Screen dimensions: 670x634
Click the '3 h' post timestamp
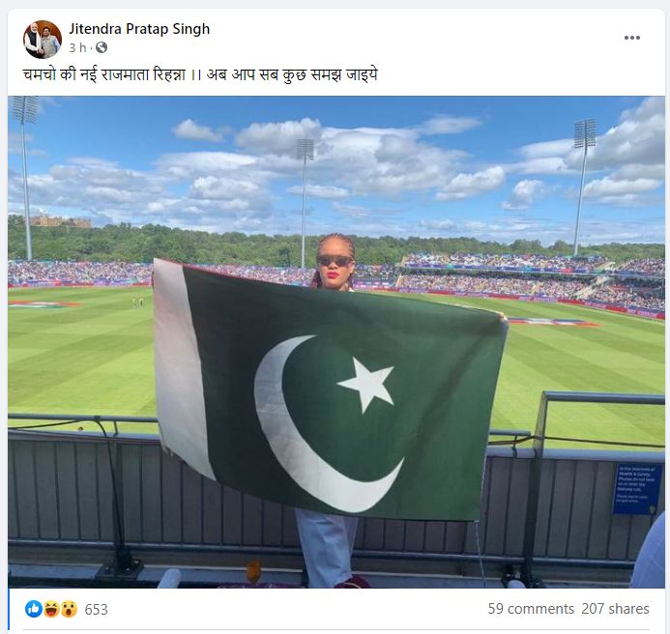77,47
